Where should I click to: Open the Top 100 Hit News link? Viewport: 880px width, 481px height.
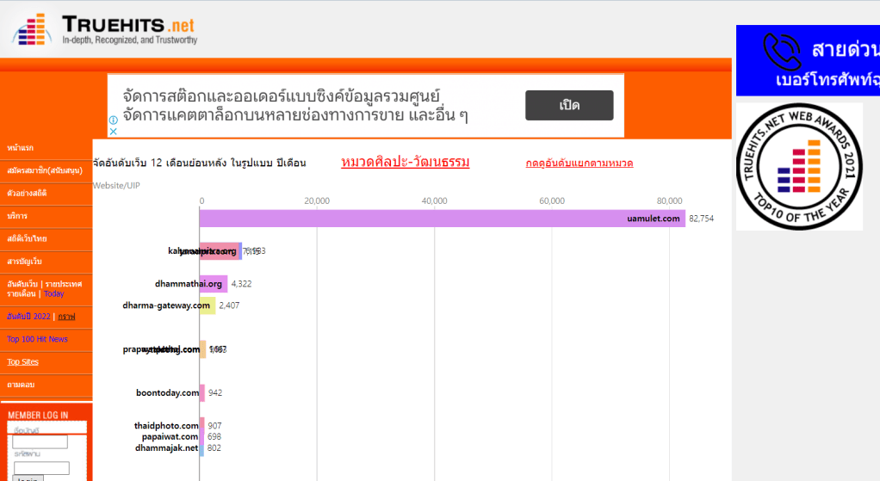[37, 339]
